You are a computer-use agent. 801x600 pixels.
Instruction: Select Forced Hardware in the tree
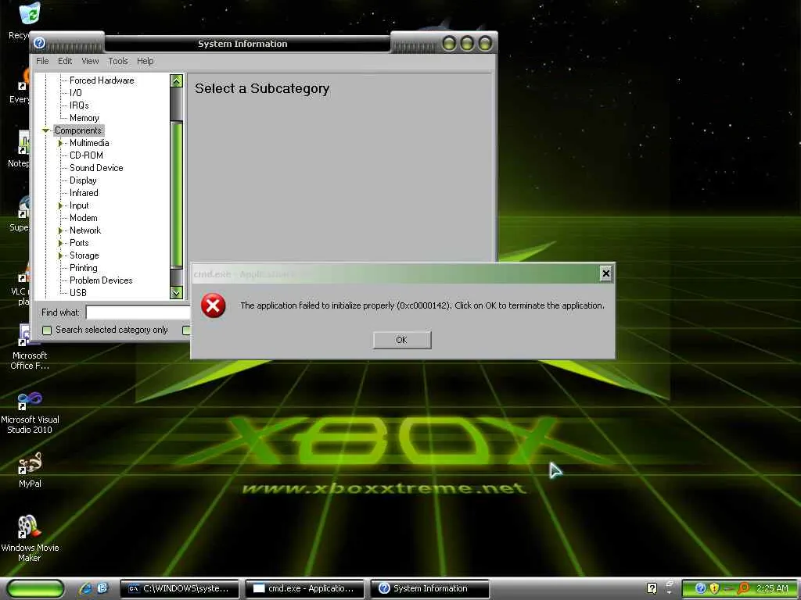point(102,80)
